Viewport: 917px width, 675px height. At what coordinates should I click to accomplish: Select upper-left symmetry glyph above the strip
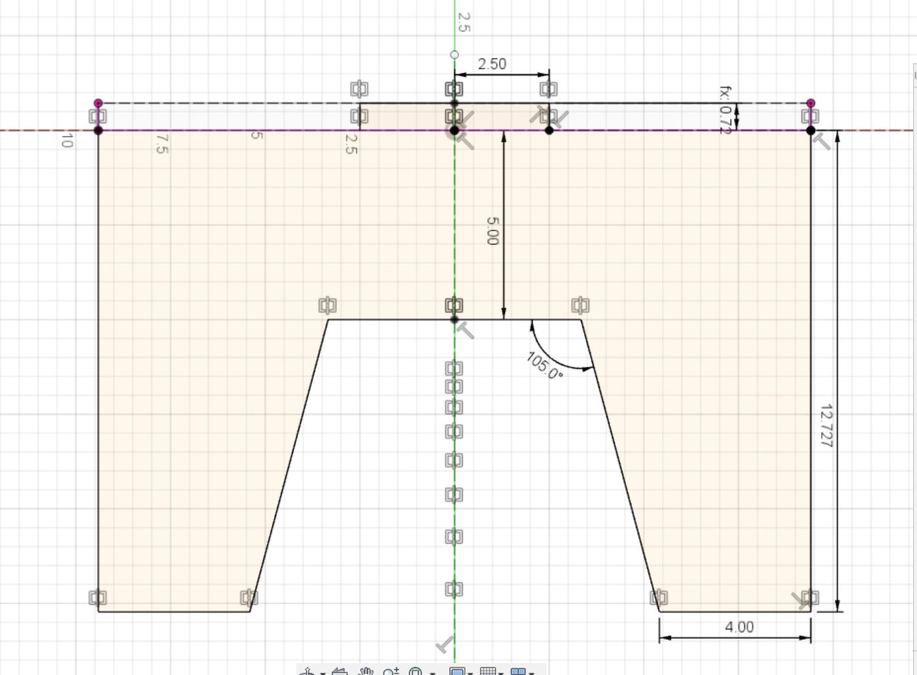(x=359, y=89)
